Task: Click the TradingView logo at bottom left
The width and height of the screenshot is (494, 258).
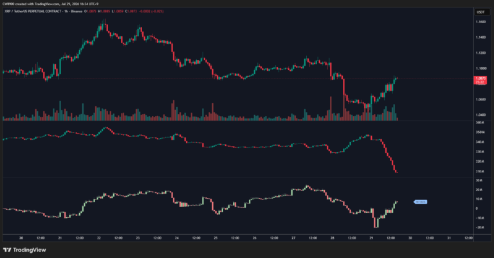Action: coord(24,250)
